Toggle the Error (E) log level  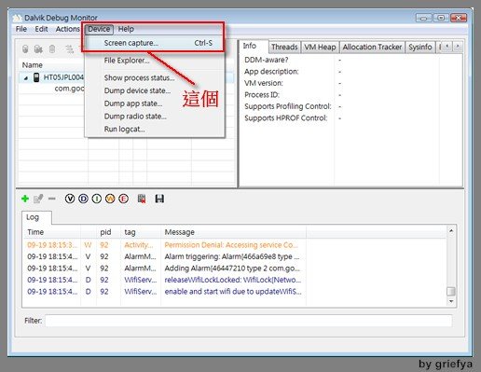point(124,199)
